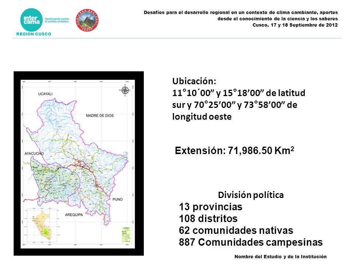Click '62 comunidades nativas' line
This screenshot has width=354, height=266.
pos(236,231)
